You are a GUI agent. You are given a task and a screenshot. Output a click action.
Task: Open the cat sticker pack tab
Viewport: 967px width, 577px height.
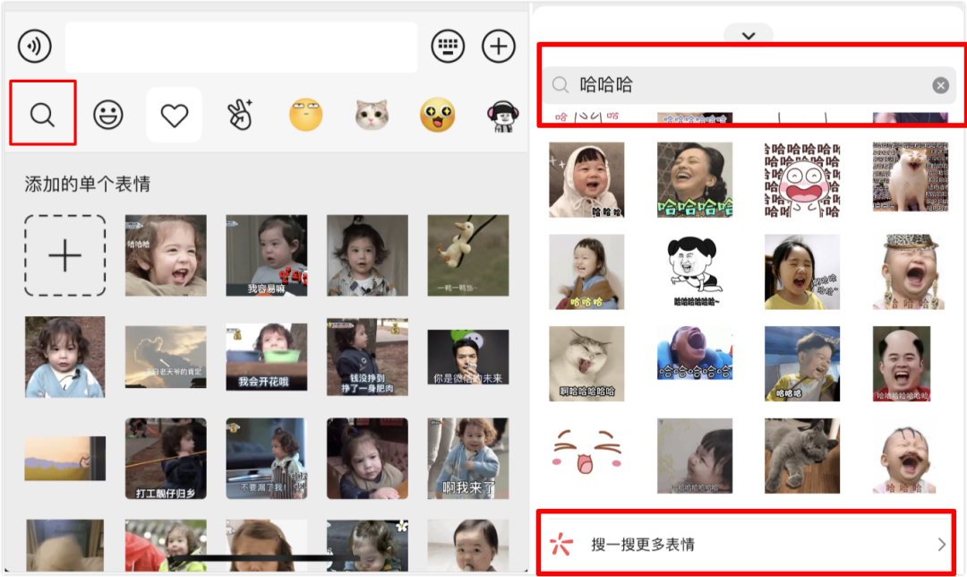372,115
